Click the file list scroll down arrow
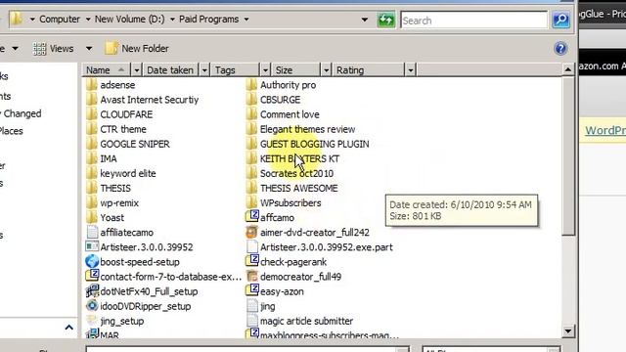The image size is (626, 352). coord(567,330)
